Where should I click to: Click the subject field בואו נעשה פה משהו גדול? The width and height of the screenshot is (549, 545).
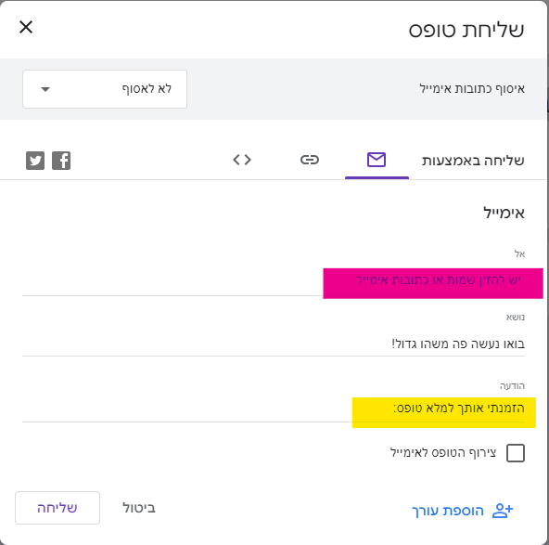[x=274, y=344]
